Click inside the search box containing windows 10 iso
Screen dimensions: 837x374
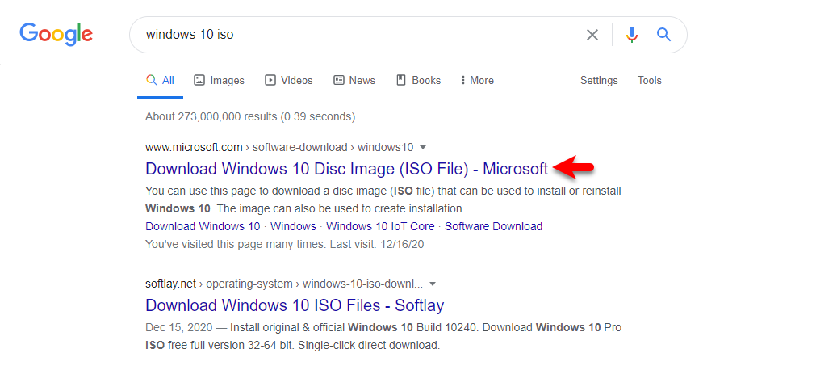click(x=358, y=35)
